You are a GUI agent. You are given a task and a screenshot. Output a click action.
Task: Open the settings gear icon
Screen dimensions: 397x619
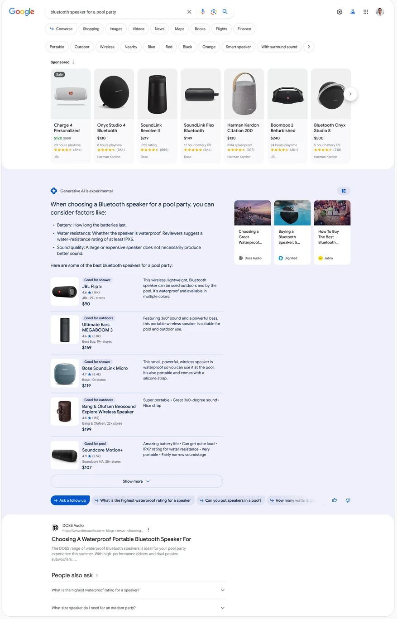(340, 12)
